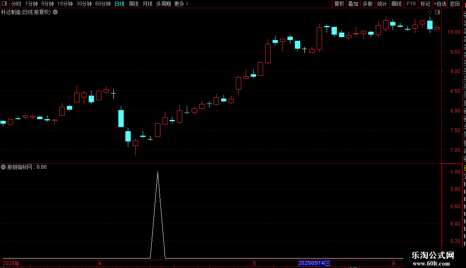Click the month 4 label on time axis
The image size is (466, 268).
[x=100, y=263]
